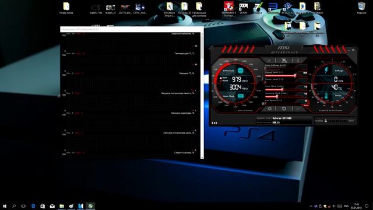This screenshot has width=373, height=210.
Task: Open fan speed settings with the small gear icon
Action: point(263,103)
